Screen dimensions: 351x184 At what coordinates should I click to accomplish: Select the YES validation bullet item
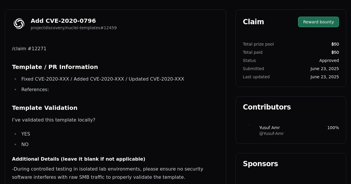26,134
